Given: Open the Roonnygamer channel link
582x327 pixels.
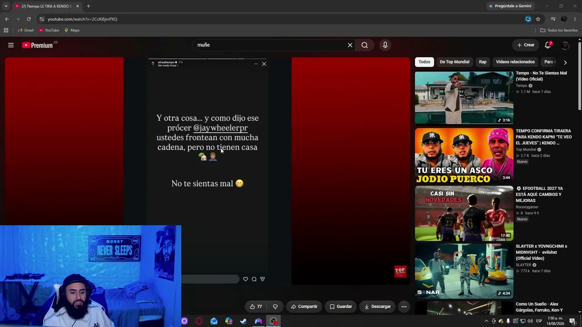Looking at the screenshot, I should (527, 207).
